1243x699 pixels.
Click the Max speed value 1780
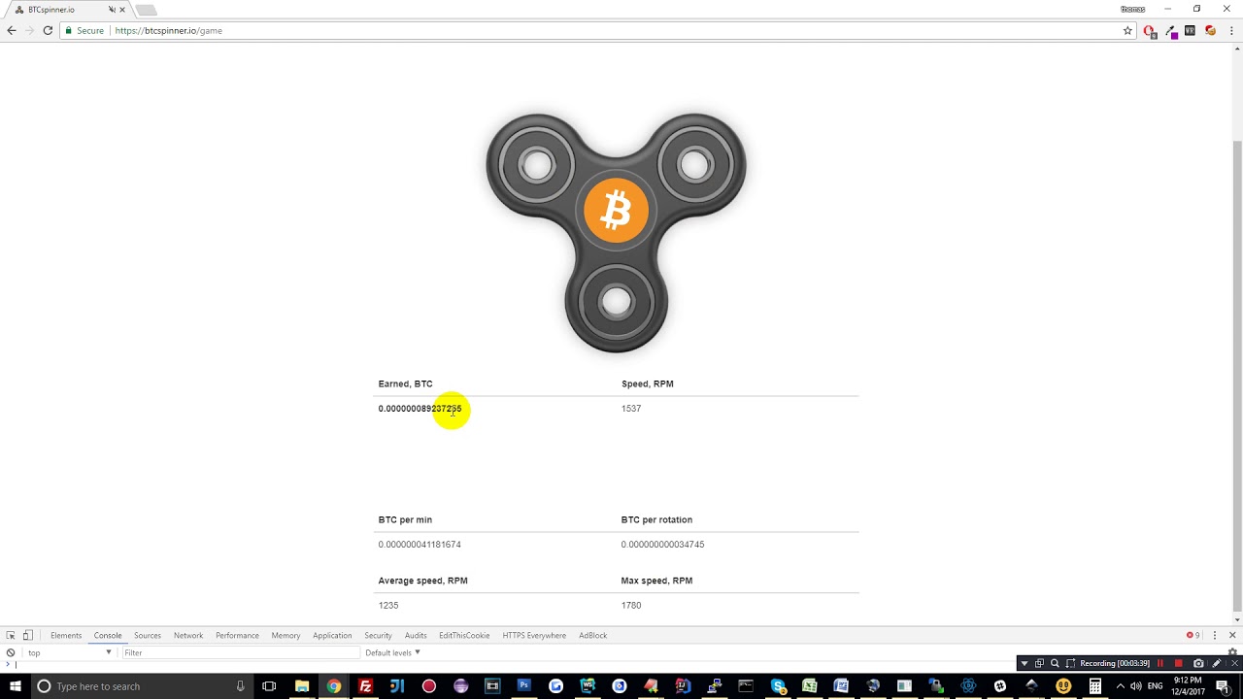click(631, 606)
